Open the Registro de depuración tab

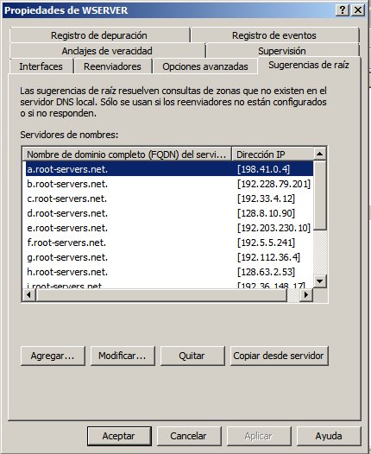pos(99,35)
